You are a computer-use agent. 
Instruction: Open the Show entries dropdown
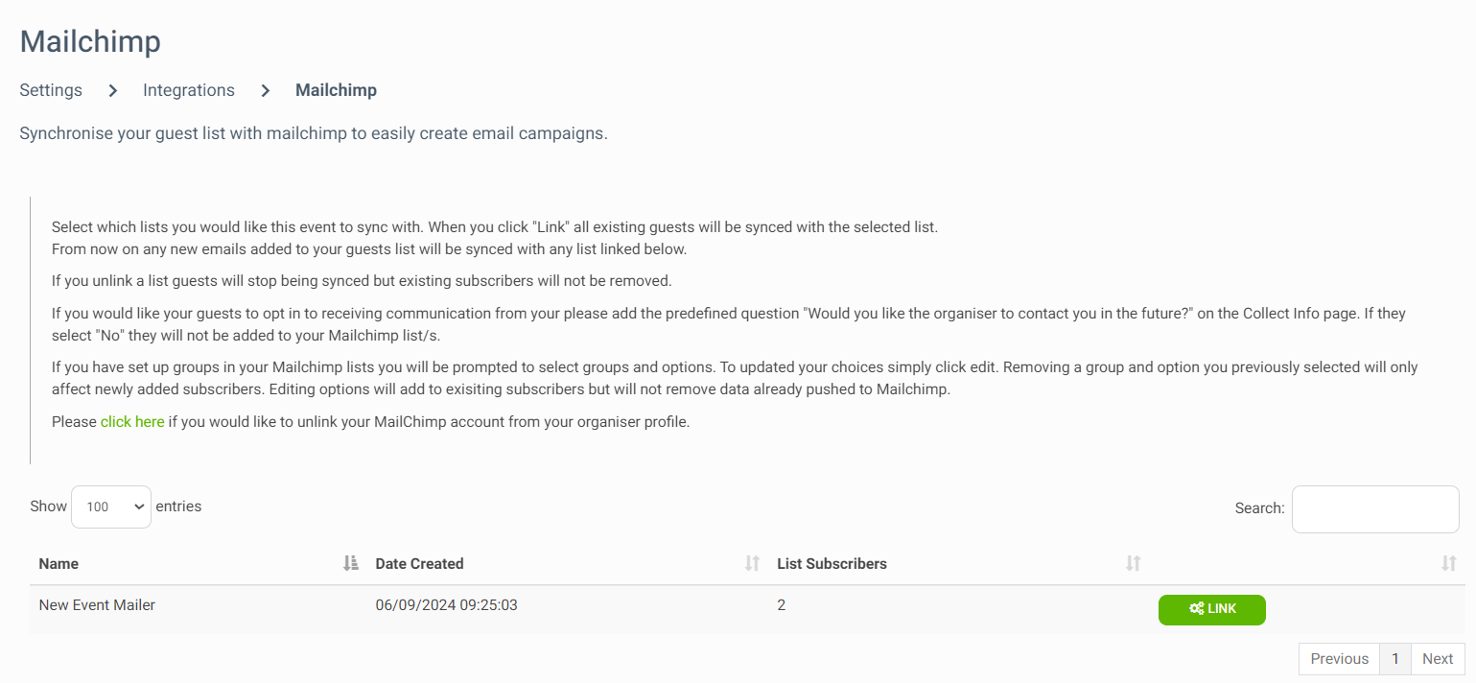111,506
